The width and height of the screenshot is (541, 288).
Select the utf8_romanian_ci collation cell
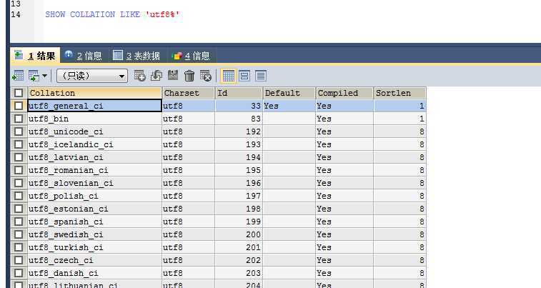pos(94,170)
